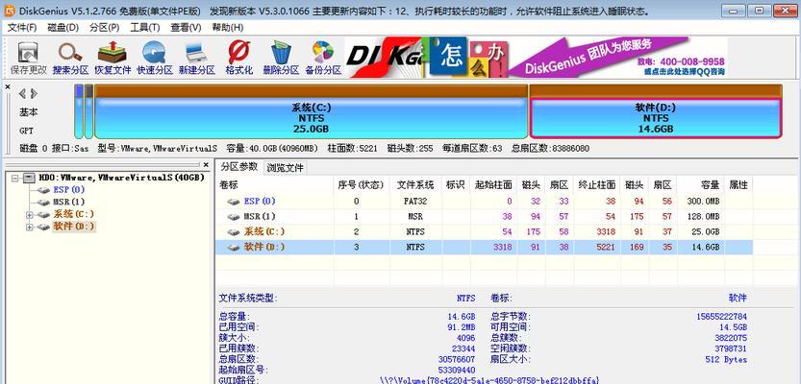This screenshot has height=384, width=801.
Task: Click the 怎么办 help graphic in banner
Action: (x=464, y=57)
